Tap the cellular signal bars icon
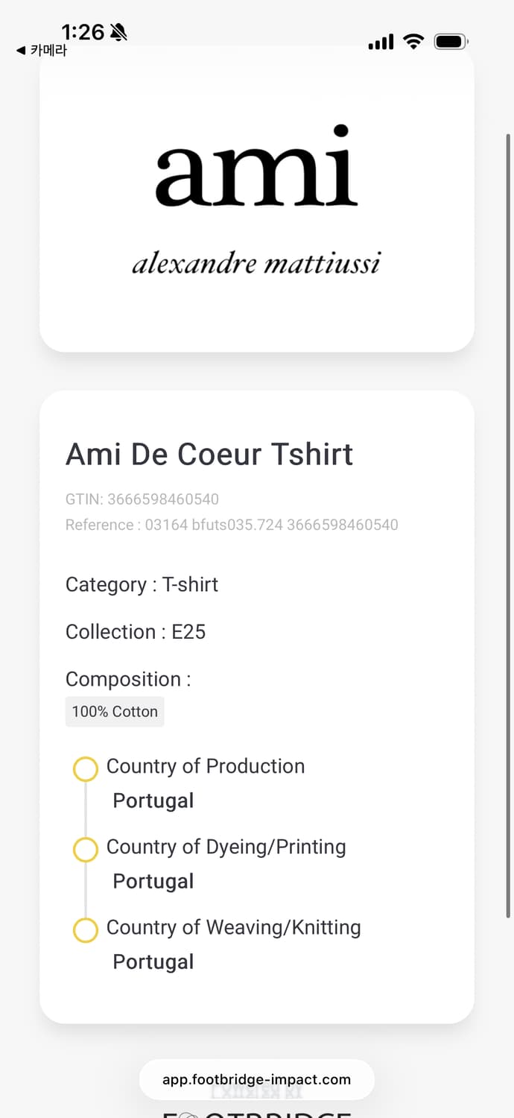 [x=381, y=42]
